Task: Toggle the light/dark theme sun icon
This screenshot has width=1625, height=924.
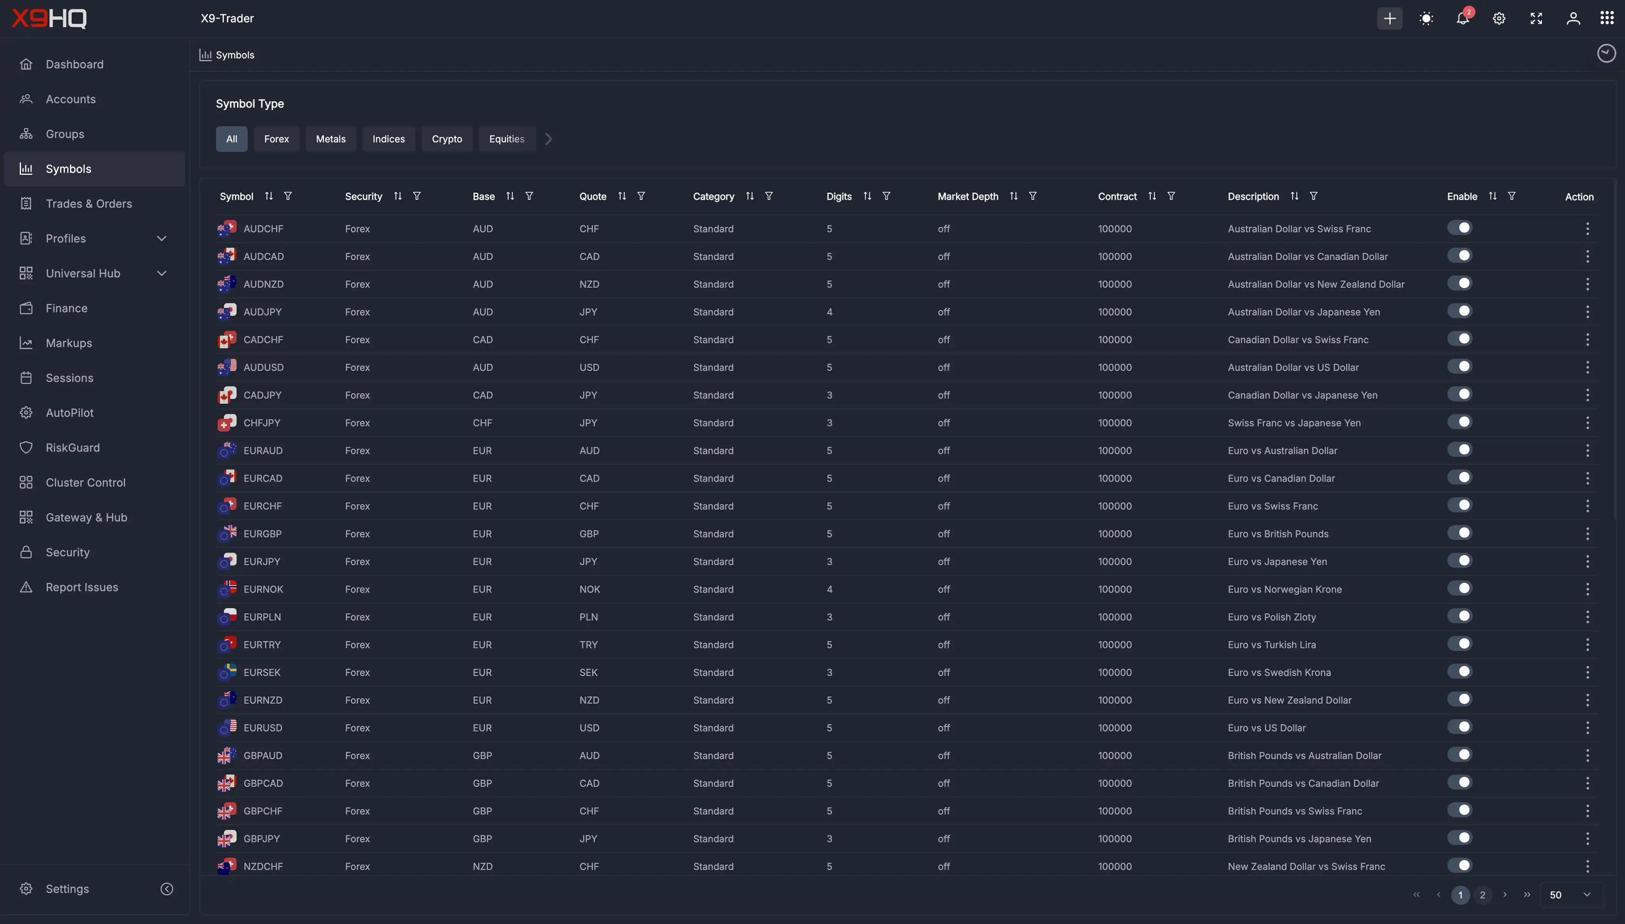Action: pyautogui.click(x=1426, y=19)
